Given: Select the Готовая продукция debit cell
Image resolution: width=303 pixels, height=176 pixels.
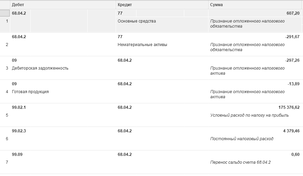Looking at the screenshot, I should [x=30, y=92].
